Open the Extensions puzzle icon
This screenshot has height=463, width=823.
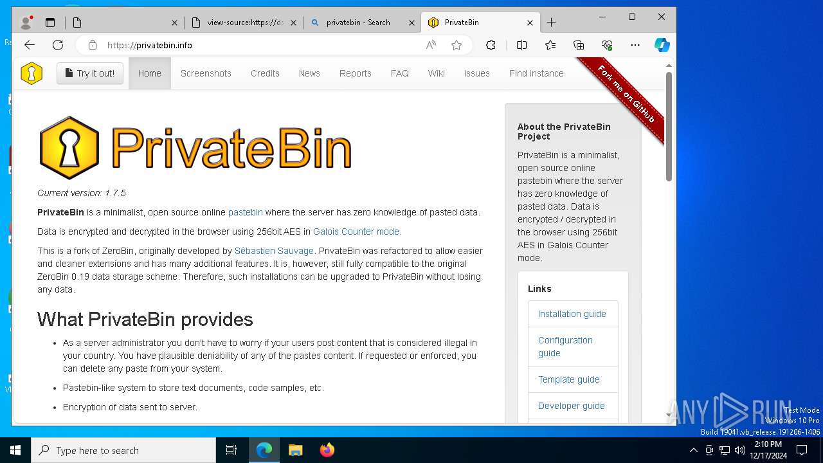[491, 45]
